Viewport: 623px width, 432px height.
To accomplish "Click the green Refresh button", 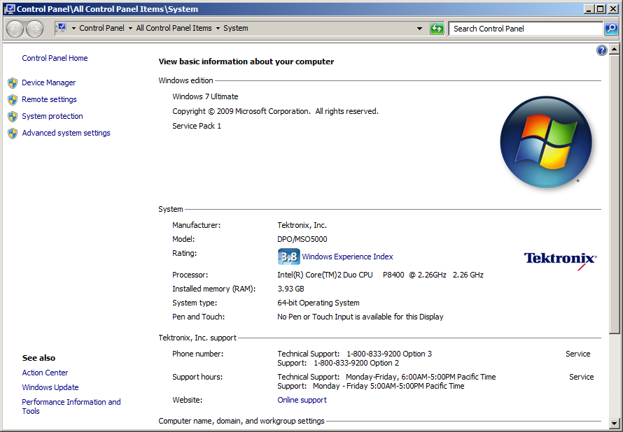I will click(x=437, y=29).
